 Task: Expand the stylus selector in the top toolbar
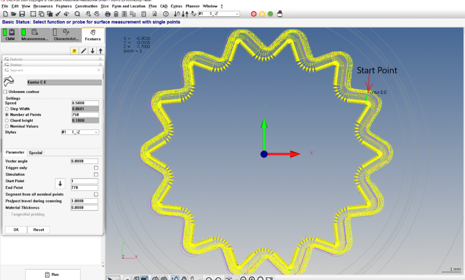[x=237, y=14]
